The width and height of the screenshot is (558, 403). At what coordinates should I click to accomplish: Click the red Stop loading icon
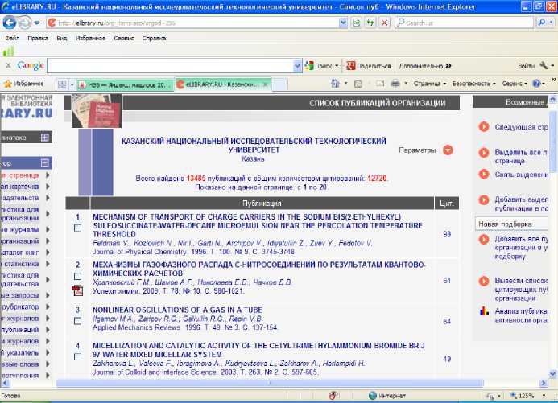coord(384,23)
